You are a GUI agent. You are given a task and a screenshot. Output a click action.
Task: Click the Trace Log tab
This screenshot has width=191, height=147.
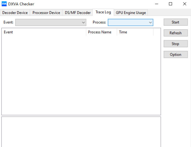(103, 12)
